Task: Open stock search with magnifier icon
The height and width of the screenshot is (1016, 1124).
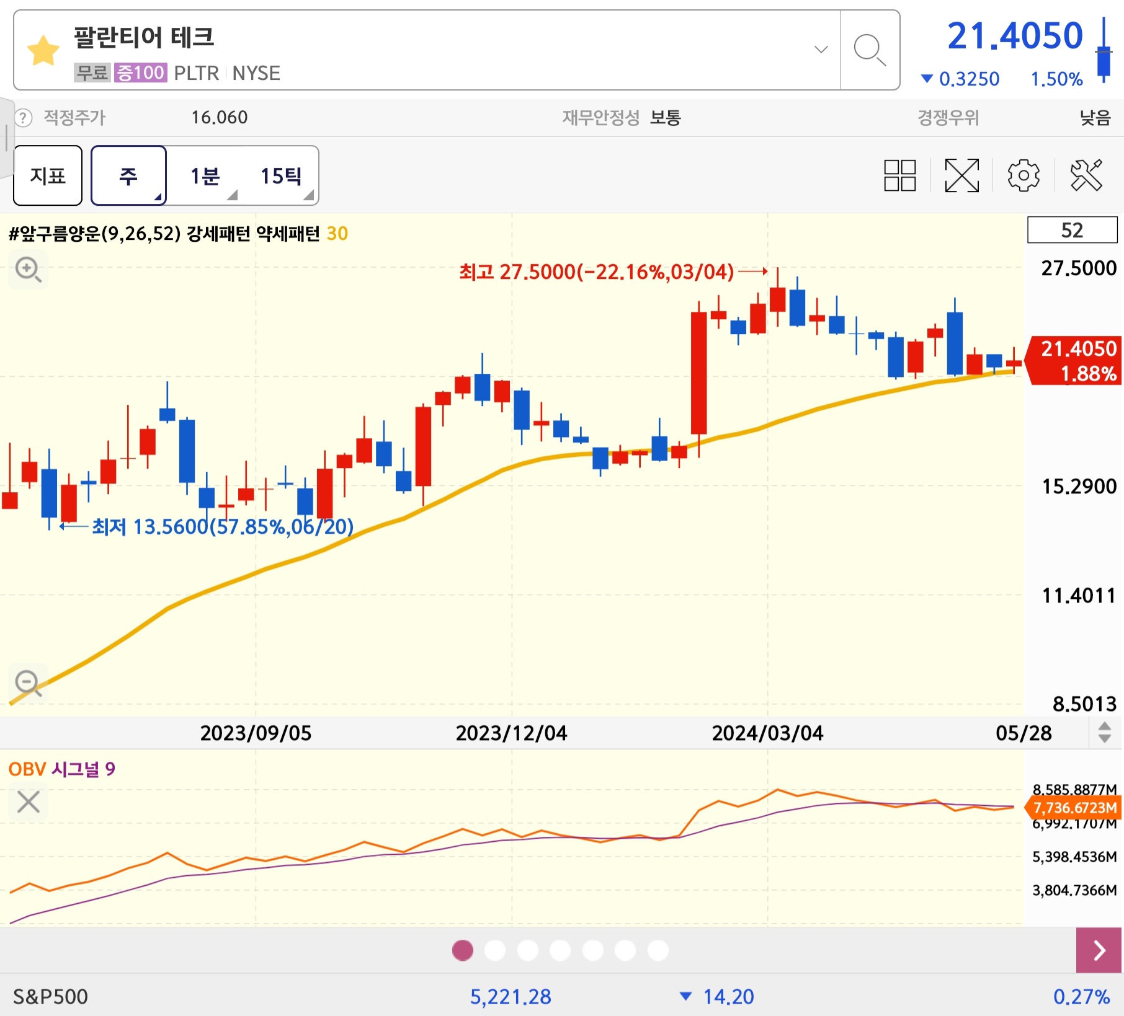Action: pos(869,50)
